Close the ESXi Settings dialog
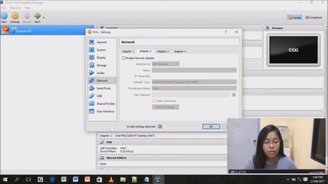This screenshot has height=184, width=328. (236, 32)
